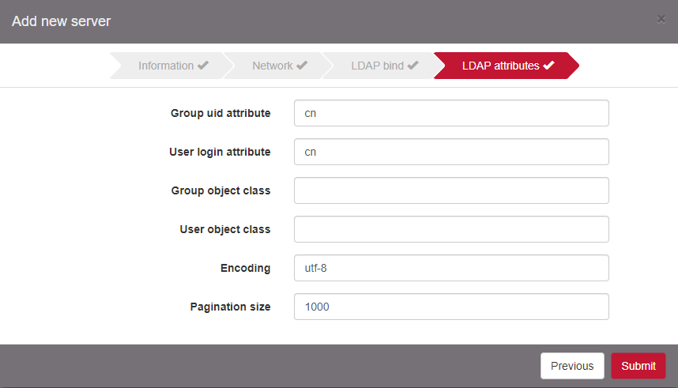Click into the User login attribute field

click(450, 152)
